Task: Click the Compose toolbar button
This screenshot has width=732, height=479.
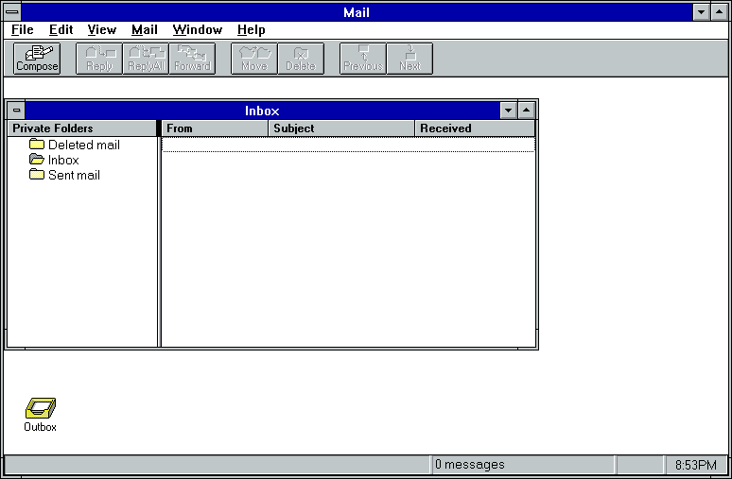Action: [x=37, y=59]
